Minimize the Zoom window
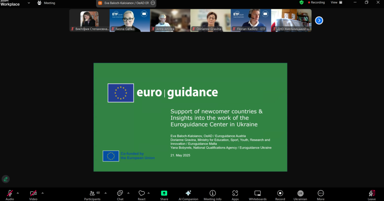Screen dimensions: 384x201 (x=355, y=3)
